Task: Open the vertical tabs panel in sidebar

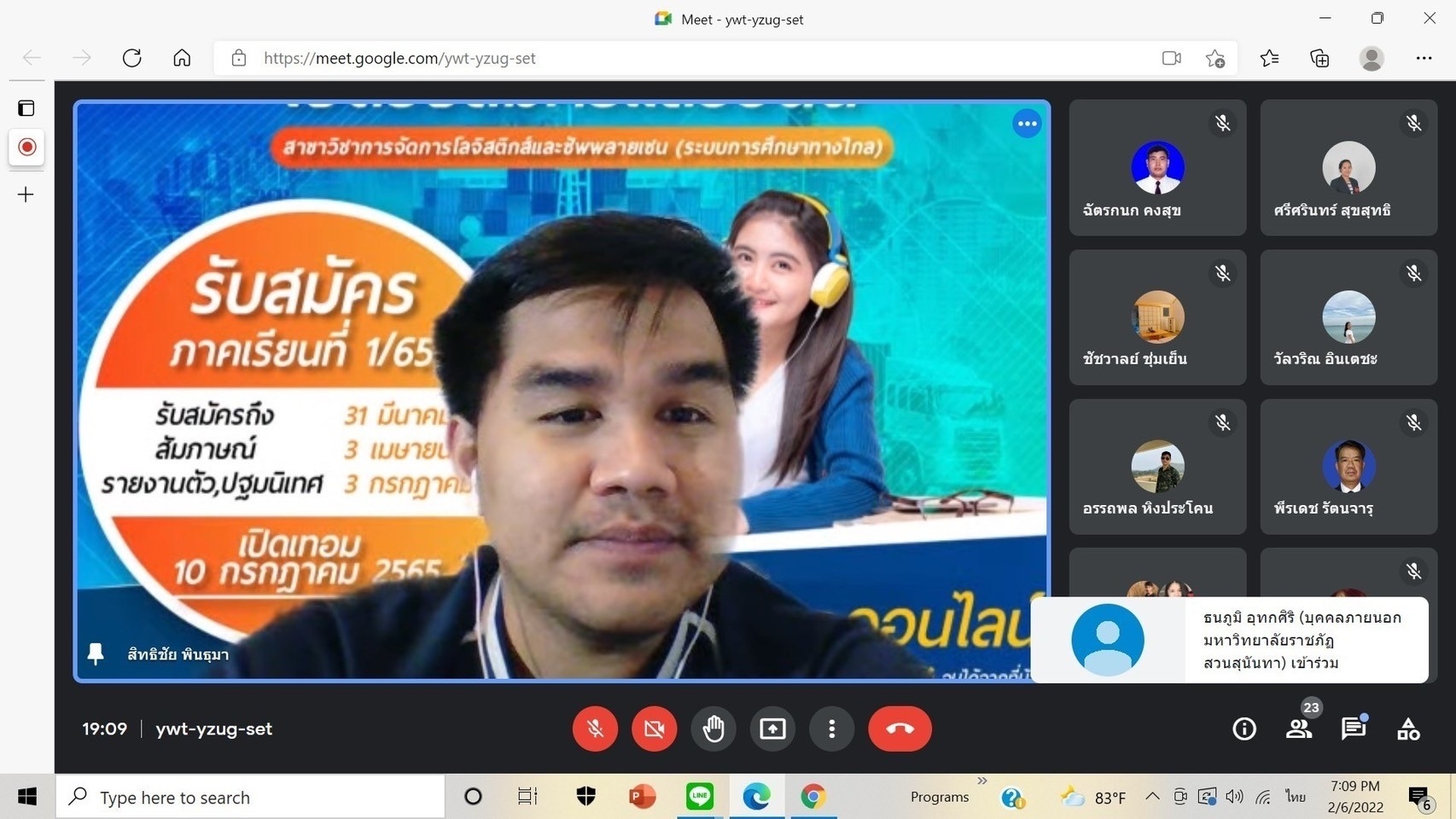Action: pyautogui.click(x=26, y=108)
